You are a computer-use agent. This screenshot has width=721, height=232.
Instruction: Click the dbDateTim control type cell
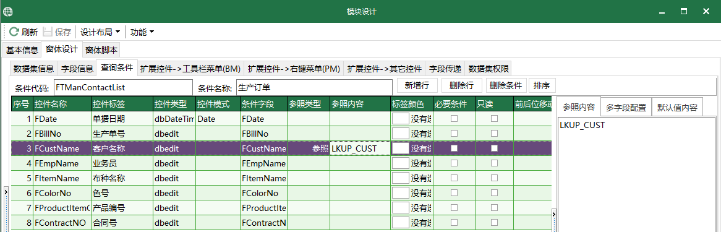coord(174,119)
